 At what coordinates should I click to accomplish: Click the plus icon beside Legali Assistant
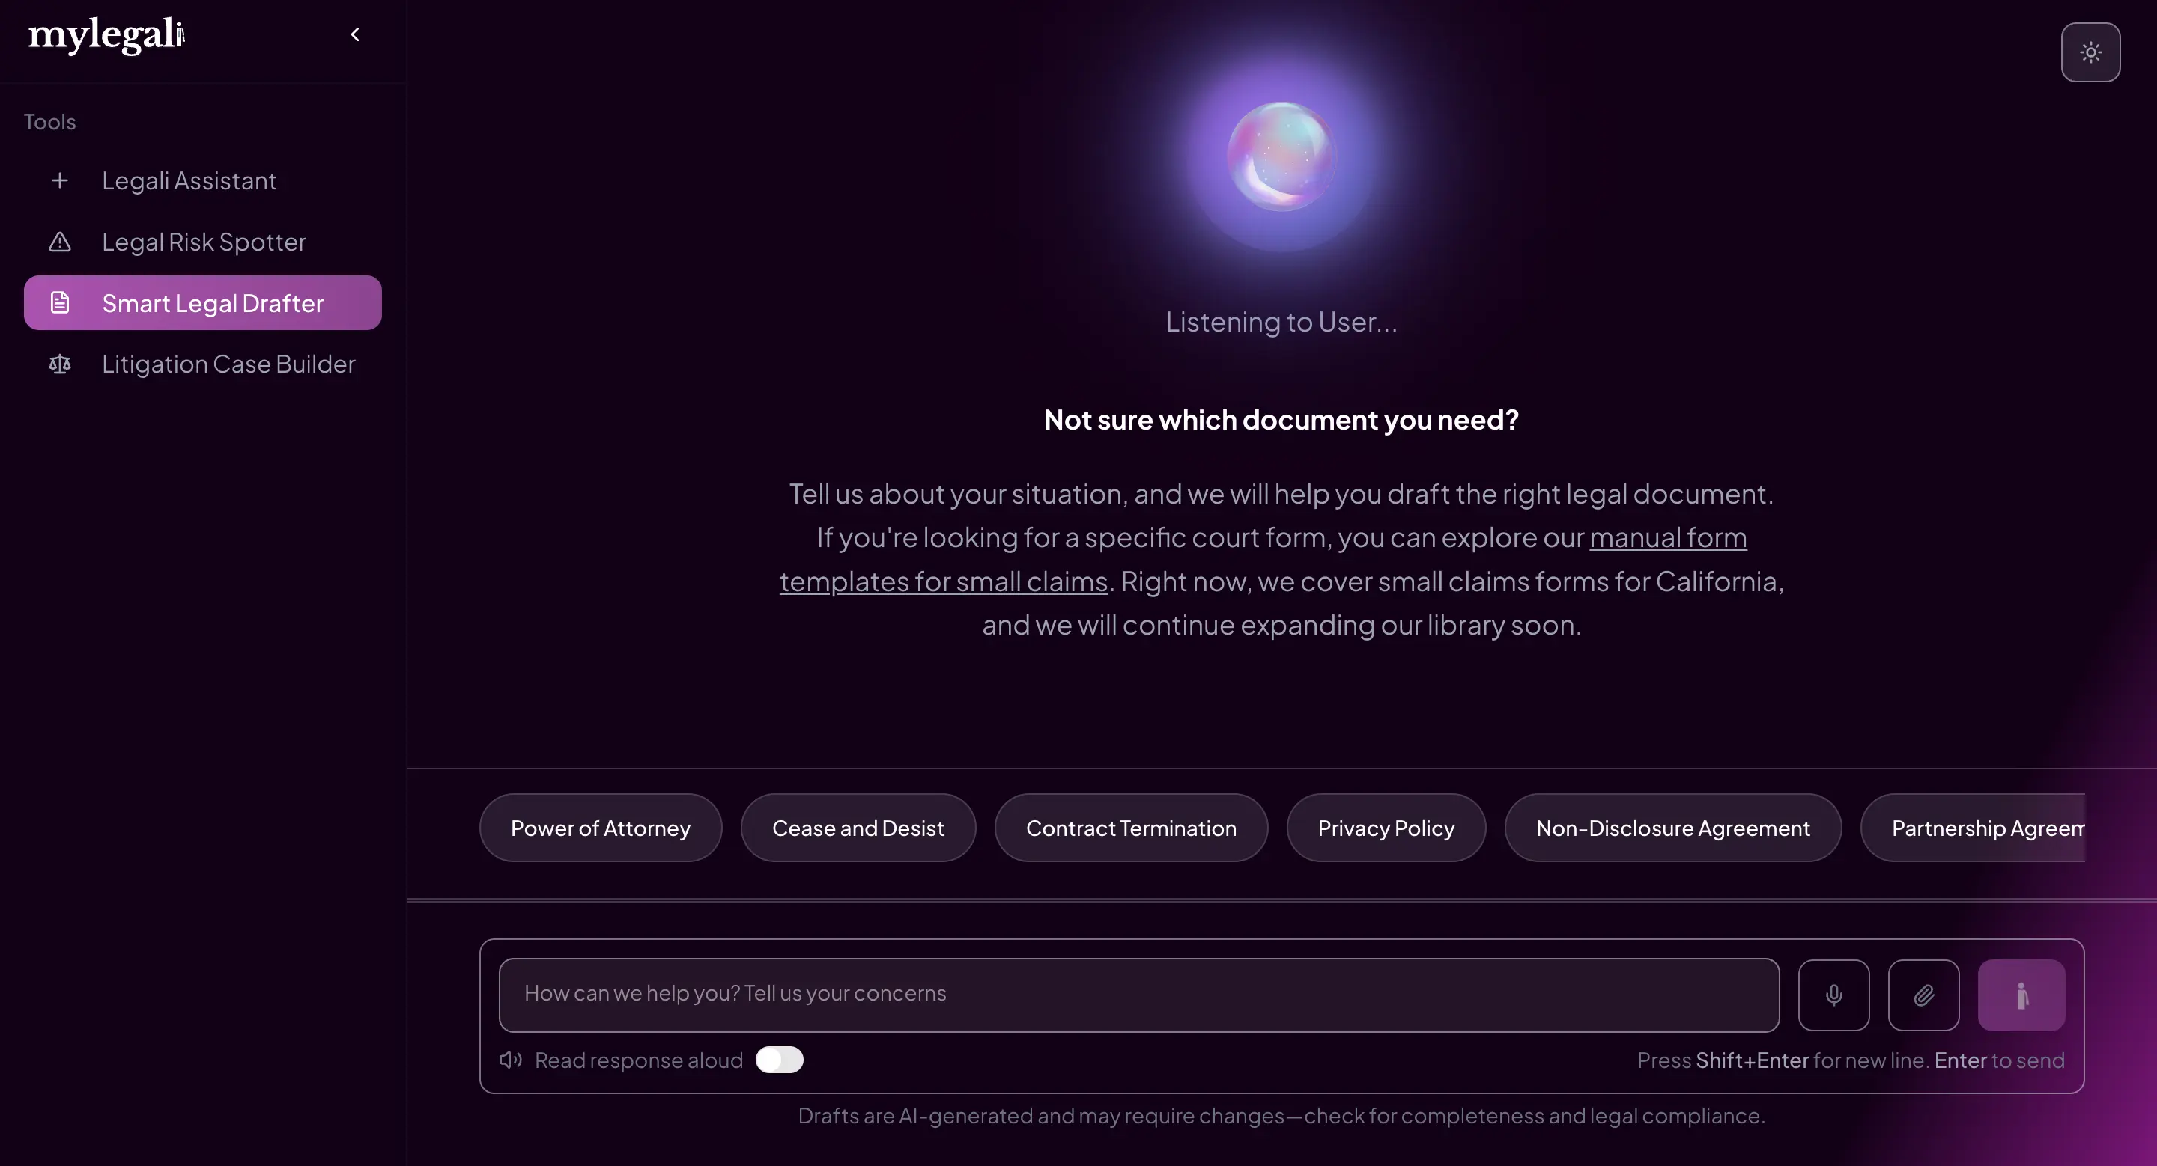point(59,180)
